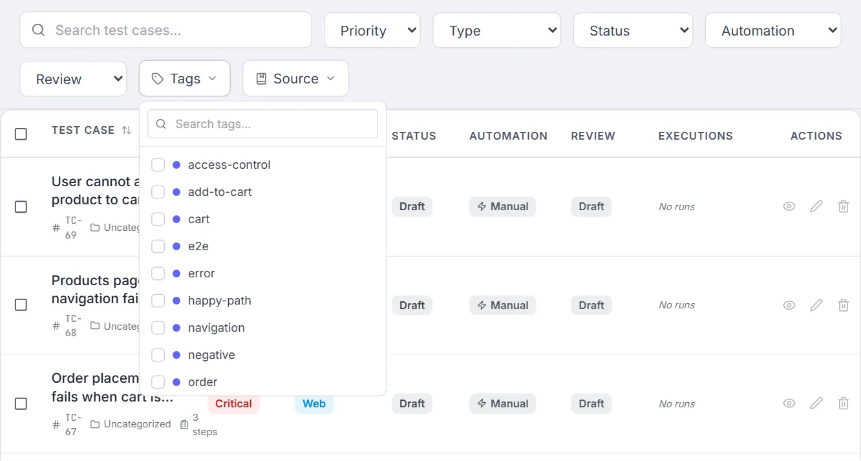Choose the order tag label
Image resolution: width=861 pixels, height=461 pixels.
tap(203, 382)
